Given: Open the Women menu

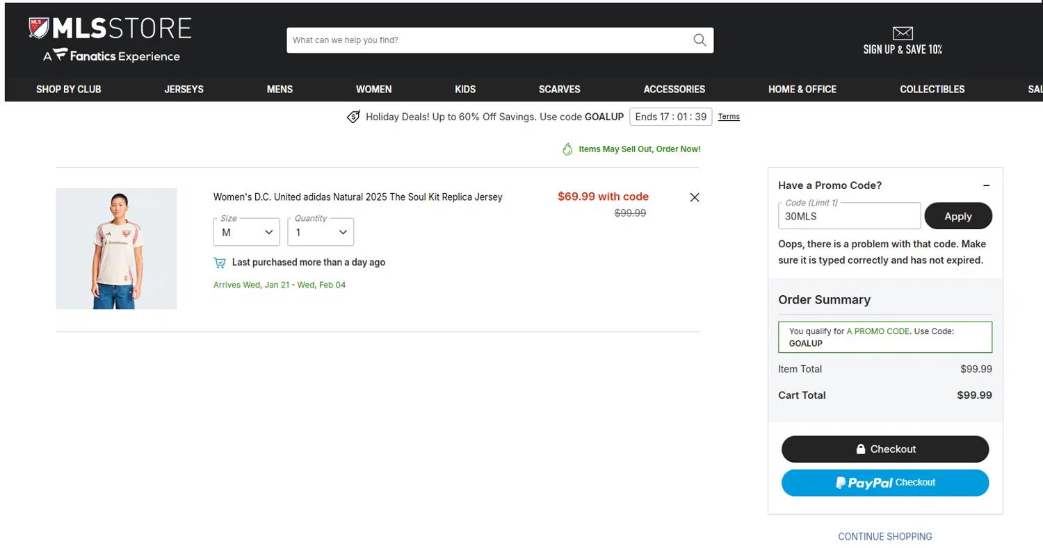Looking at the screenshot, I should [x=373, y=90].
